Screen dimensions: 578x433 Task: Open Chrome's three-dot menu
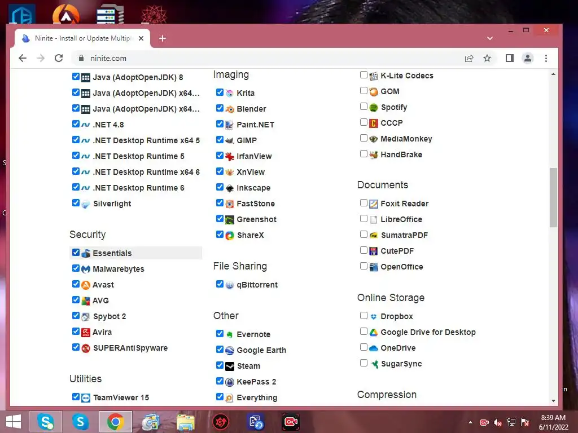coord(546,58)
